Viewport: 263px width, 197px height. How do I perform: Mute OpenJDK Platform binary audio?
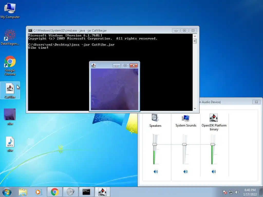tap(214, 172)
